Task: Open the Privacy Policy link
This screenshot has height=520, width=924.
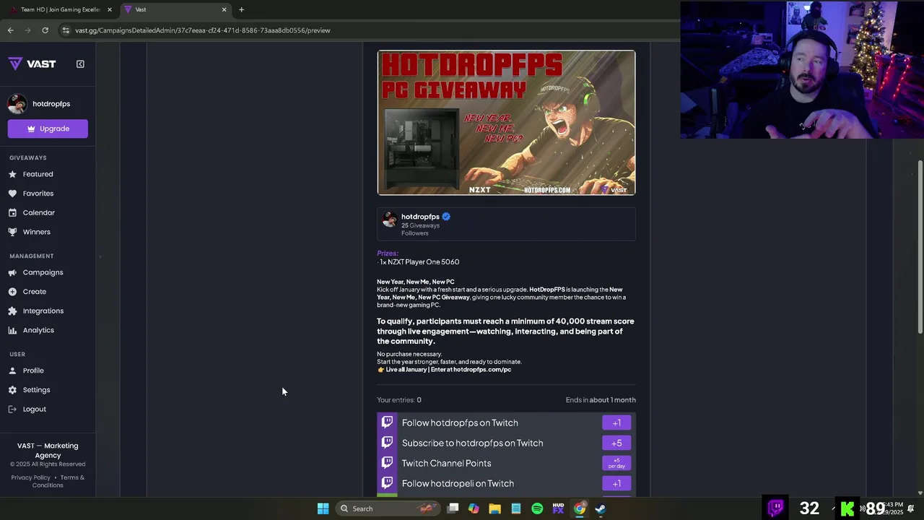Action: click(x=31, y=477)
